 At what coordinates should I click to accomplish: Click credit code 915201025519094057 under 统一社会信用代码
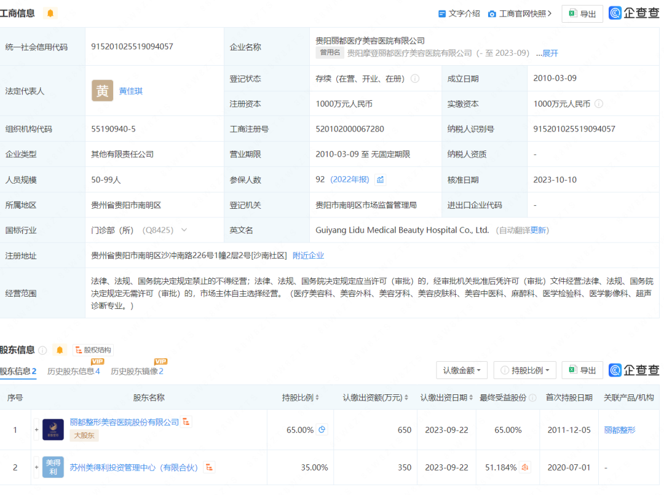point(132,47)
